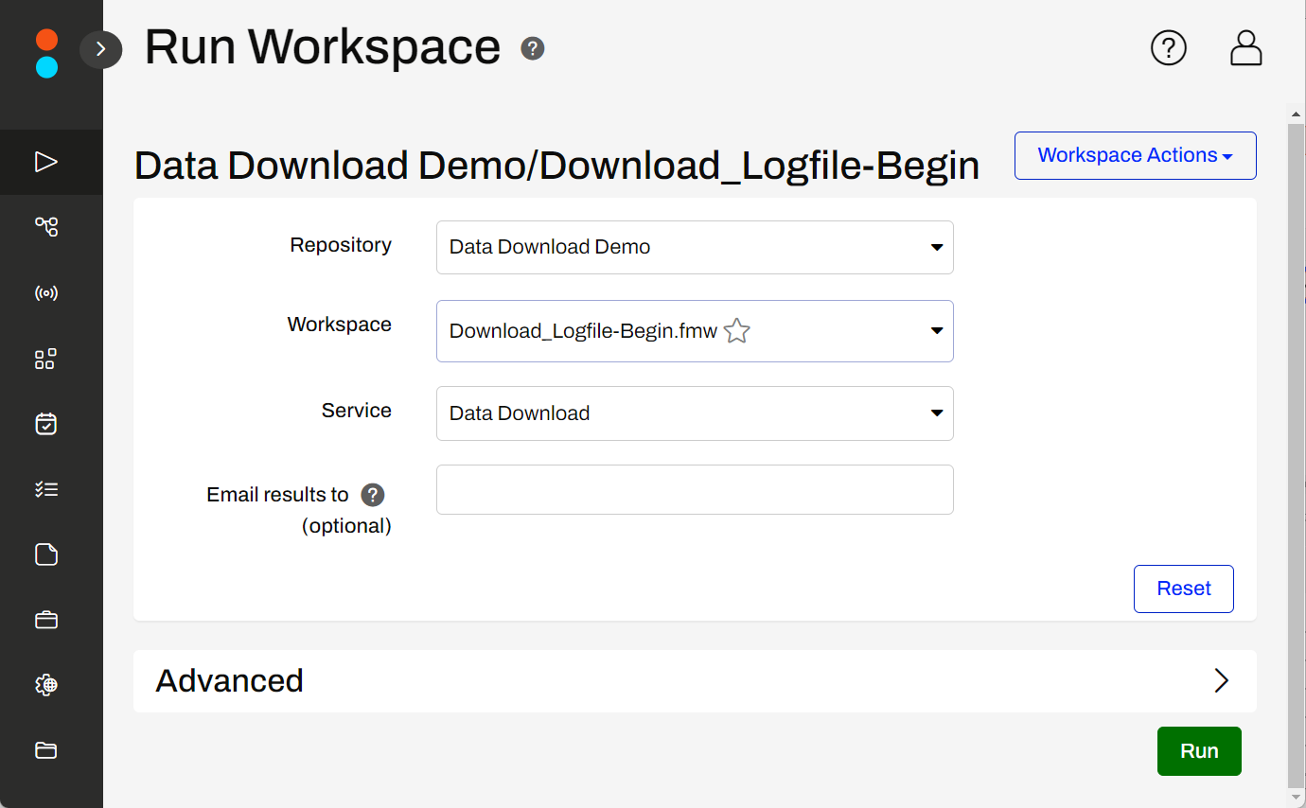Favorite the Download_Logfile-Begin.fmw workspace with the star
The height and width of the screenshot is (808, 1306).
coord(736,331)
